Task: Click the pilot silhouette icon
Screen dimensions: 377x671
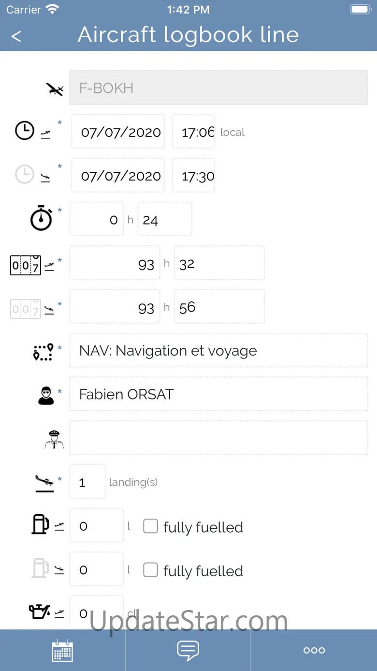Action: click(46, 395)
